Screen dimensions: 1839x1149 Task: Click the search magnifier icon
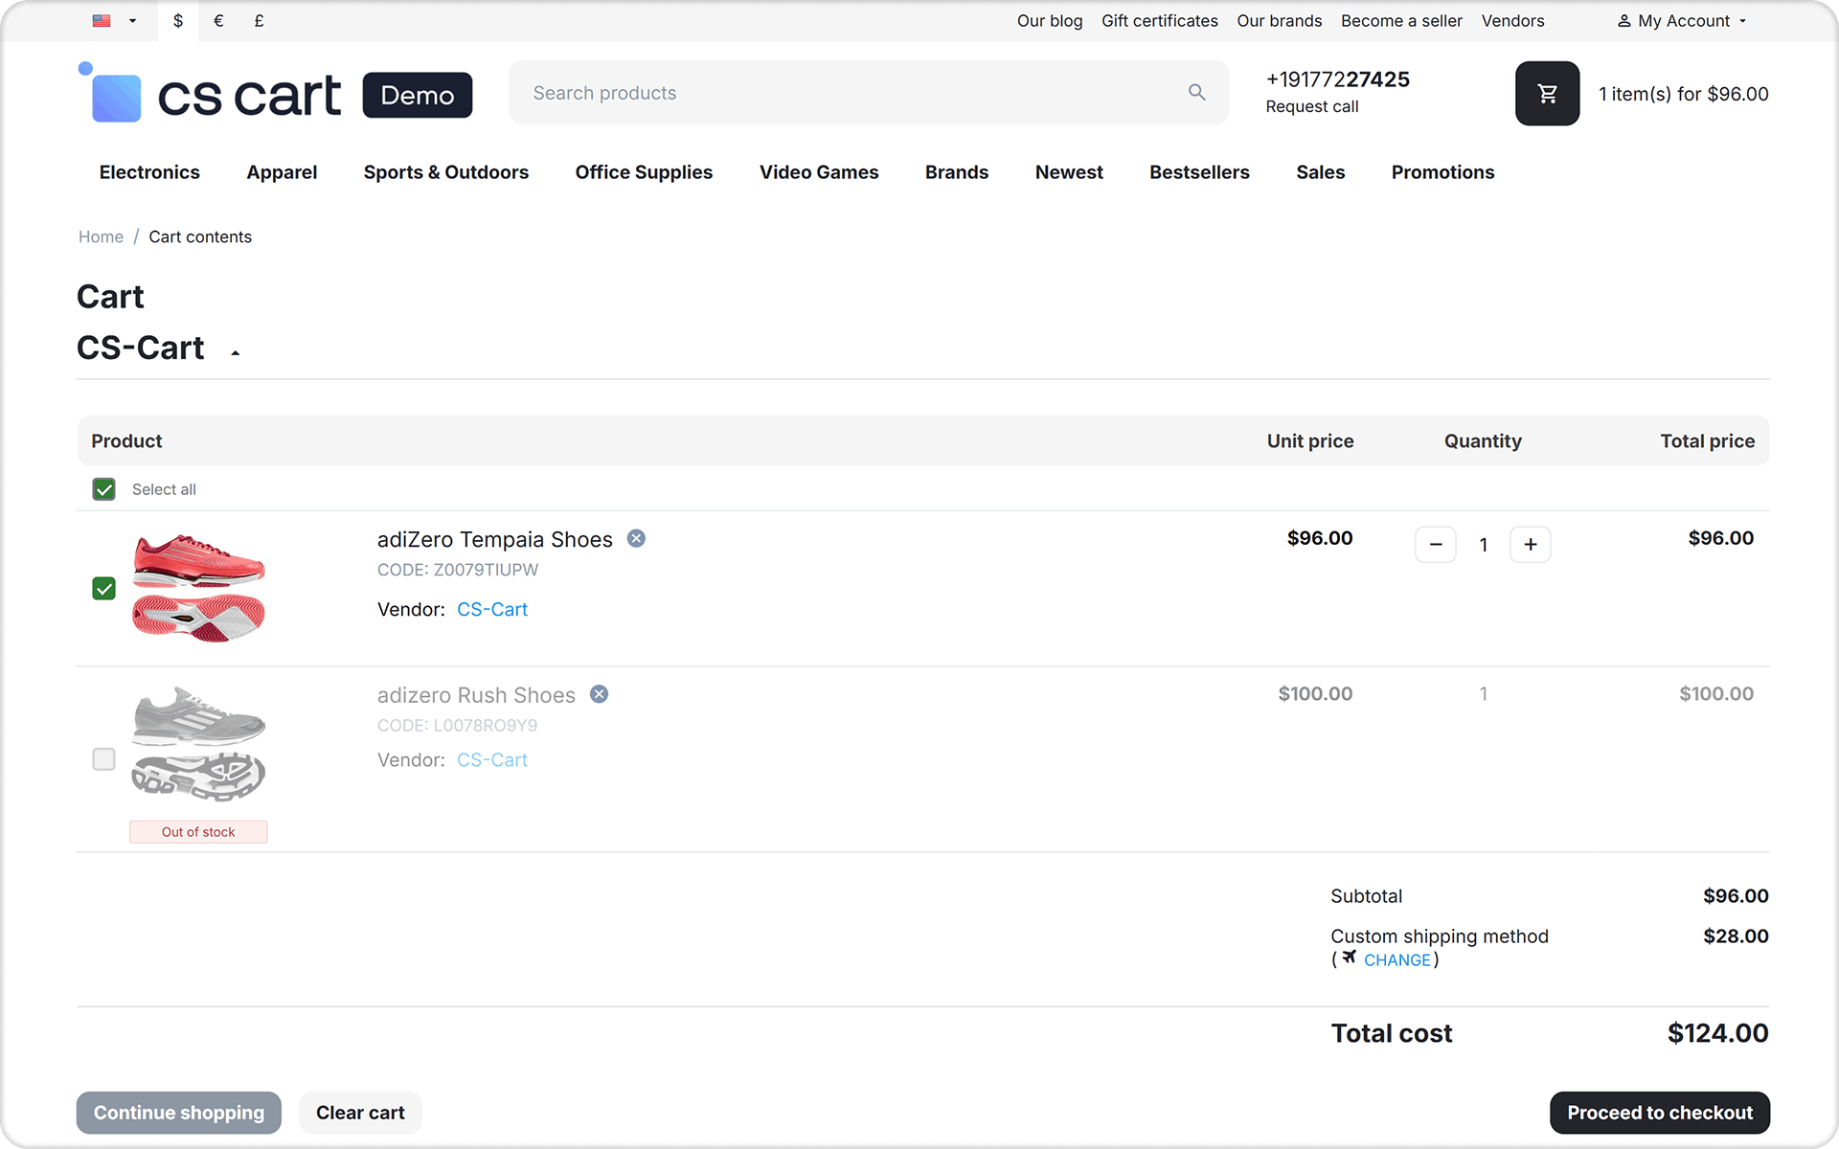coord(1196,92)
